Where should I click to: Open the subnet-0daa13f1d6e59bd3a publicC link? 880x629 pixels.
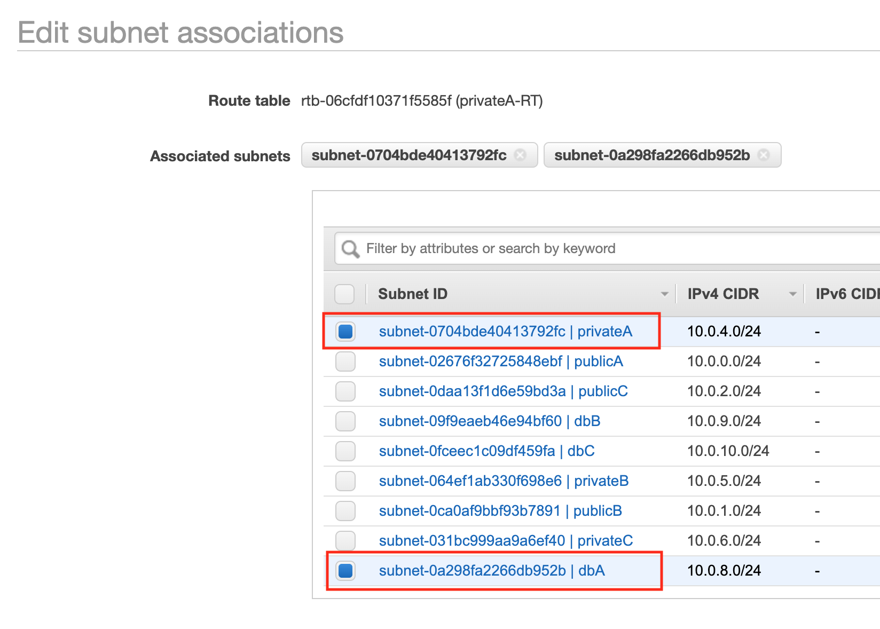503,391
